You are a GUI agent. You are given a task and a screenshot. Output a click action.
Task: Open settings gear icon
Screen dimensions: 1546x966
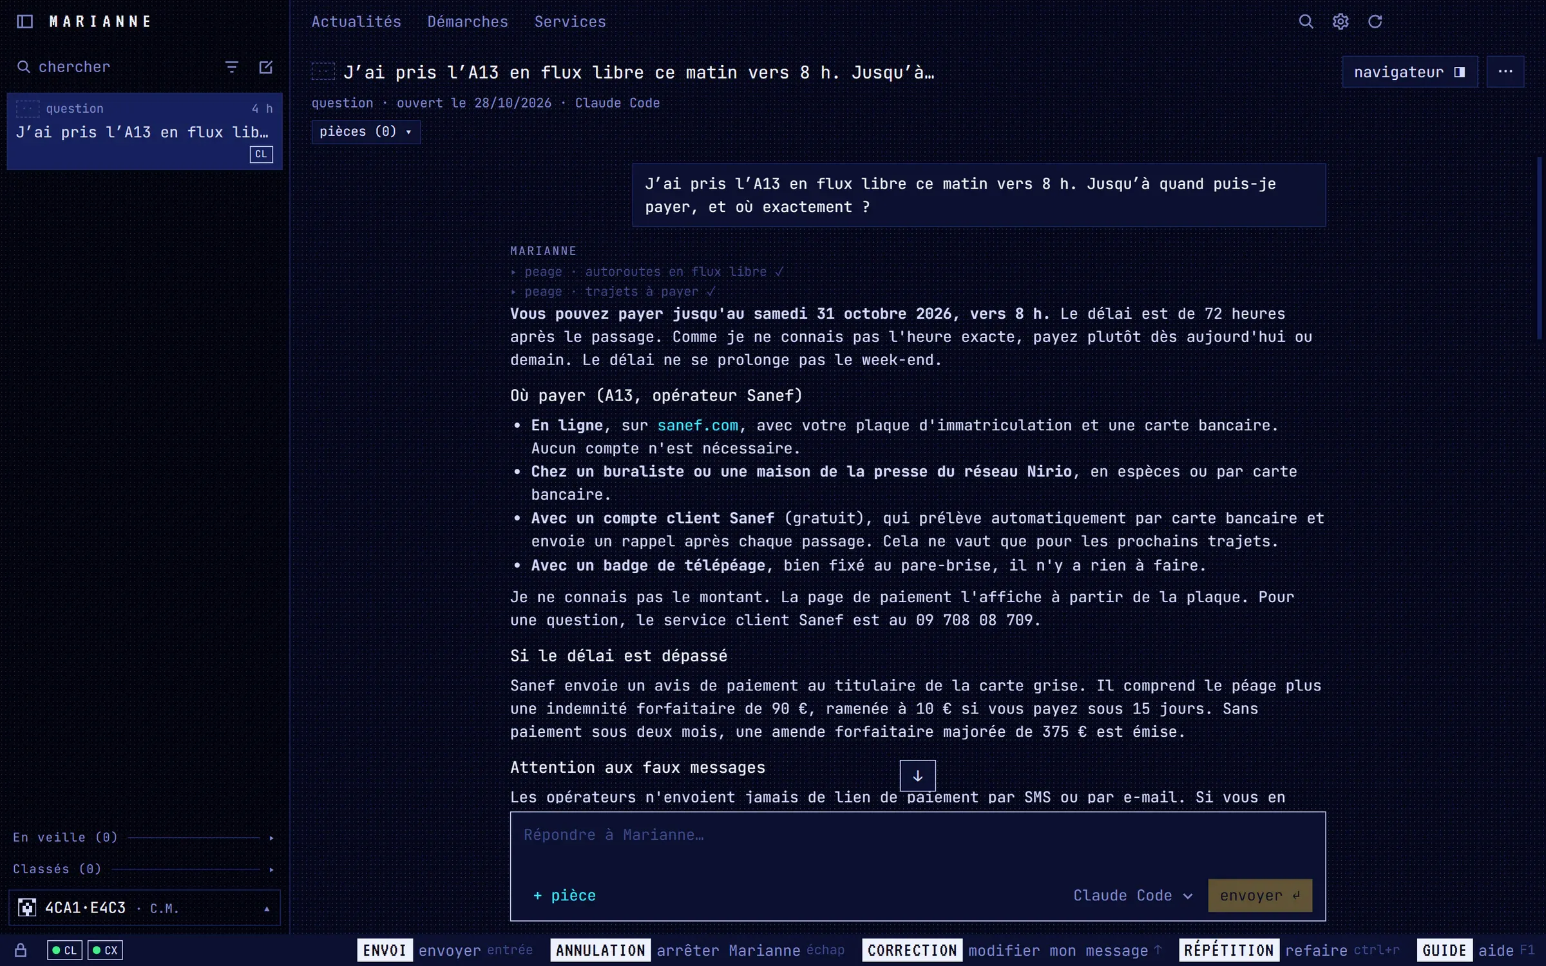1341,21
